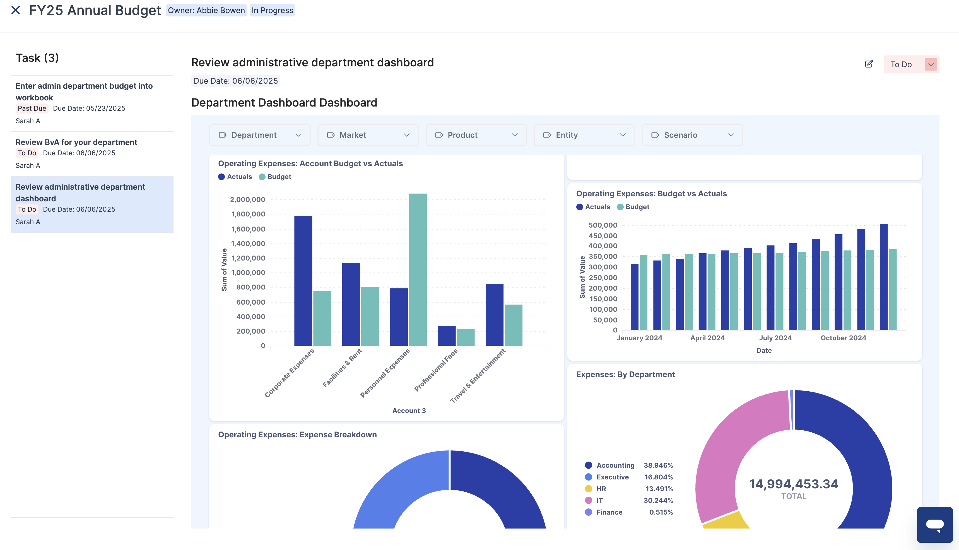The height and width of the screenshot is (550, 959).
Task: Click the edit task pencil icon
Action: coord(869,64)
